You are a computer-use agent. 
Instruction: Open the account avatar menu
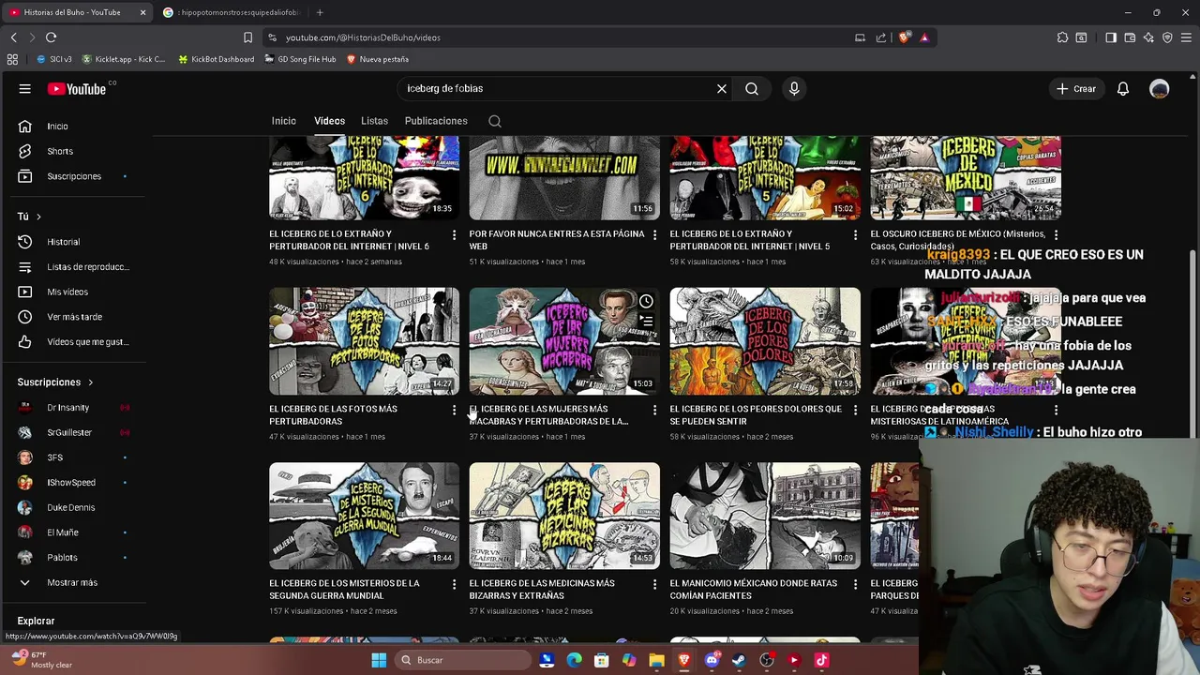click(1160, 88)
